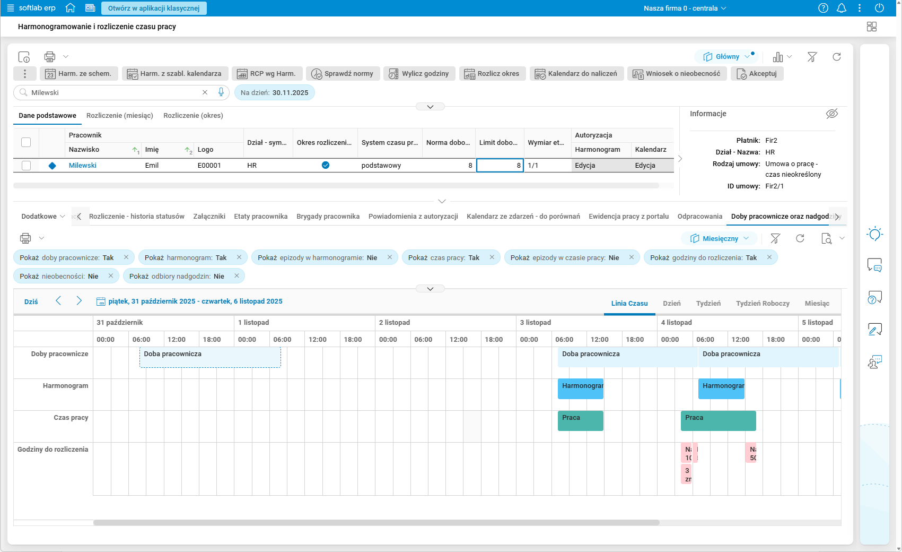Hide the Informacje panel with eye icon
902x552 pixels.
coord(832,114)
